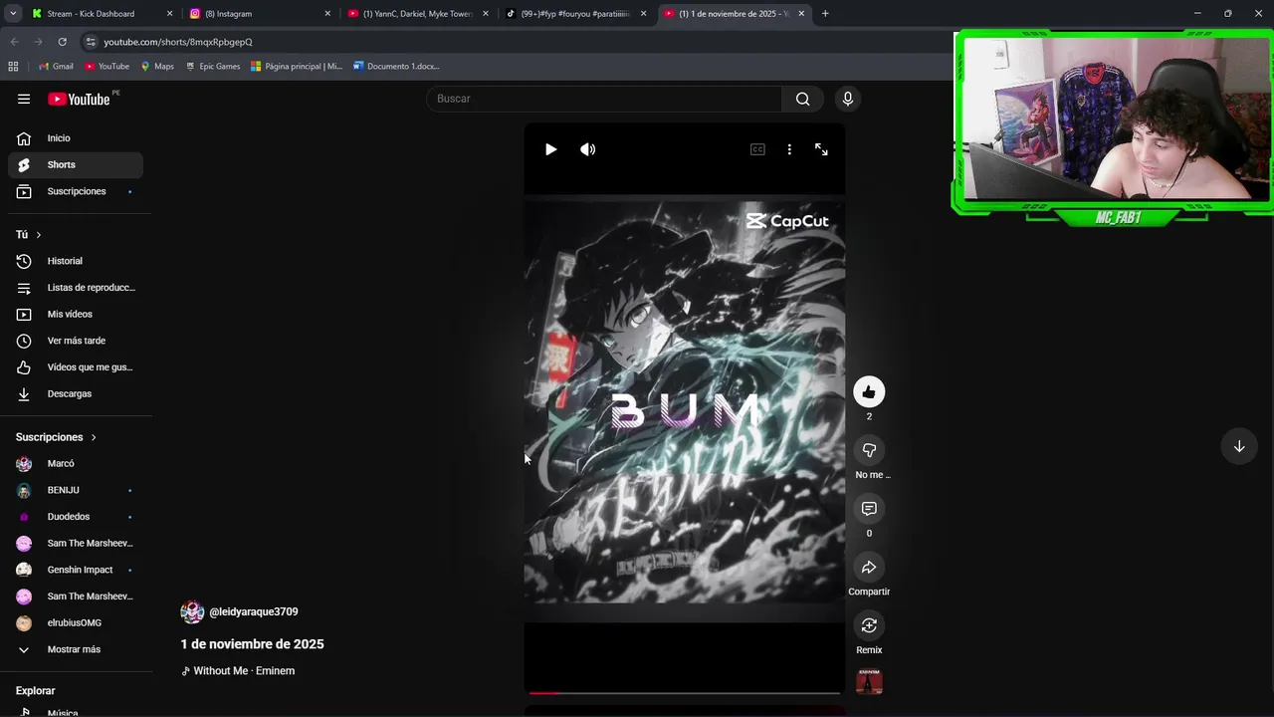Like the Short with thumbs up
The image size is (1274, 717).
tap(869, 392)
